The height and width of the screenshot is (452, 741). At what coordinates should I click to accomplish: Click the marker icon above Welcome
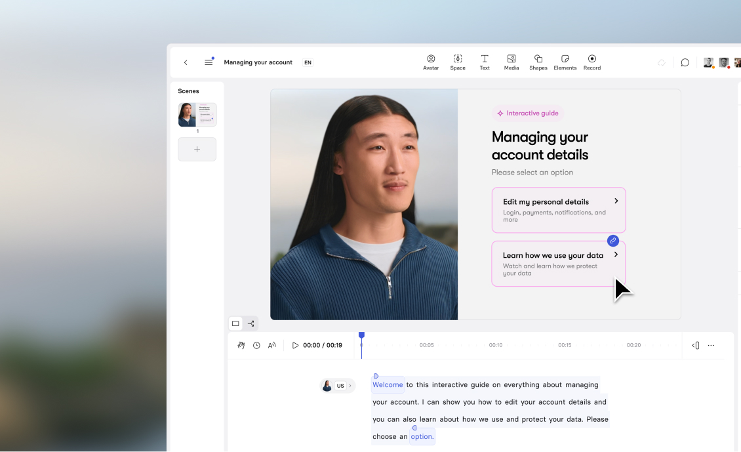tap(376, 377)
